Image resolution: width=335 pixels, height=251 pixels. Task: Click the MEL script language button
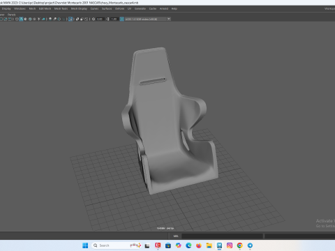(176, 236)
